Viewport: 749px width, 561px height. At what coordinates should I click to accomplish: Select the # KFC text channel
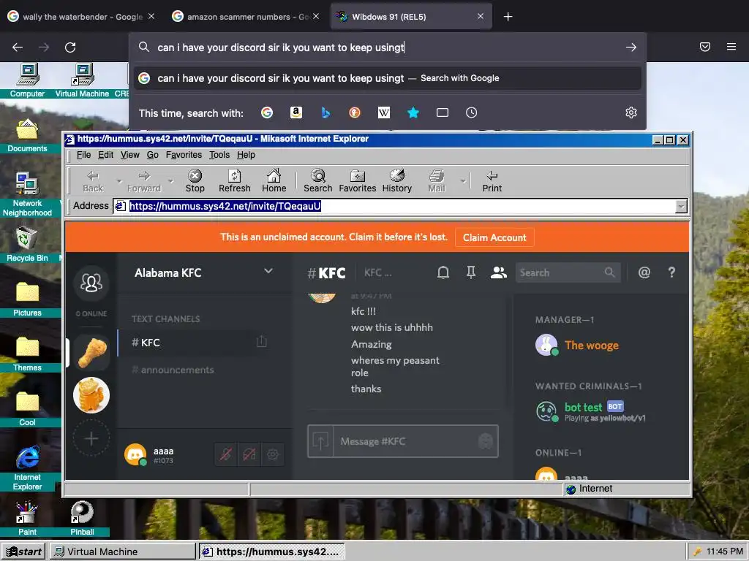193,343
